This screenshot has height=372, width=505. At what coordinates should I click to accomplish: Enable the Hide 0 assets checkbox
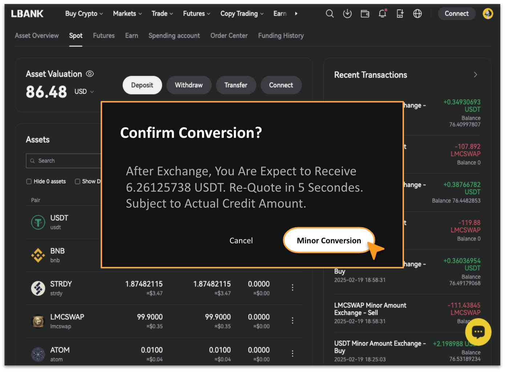pos(29,181)
